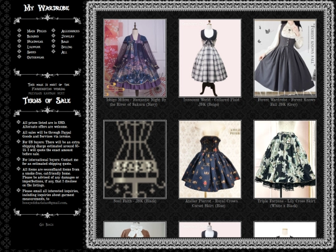Click the My Wardrobe heading

pyautogui.click(x=47, y=8)
